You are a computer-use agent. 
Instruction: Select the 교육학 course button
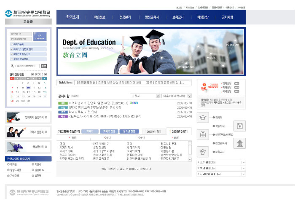(x=90, y=131)
